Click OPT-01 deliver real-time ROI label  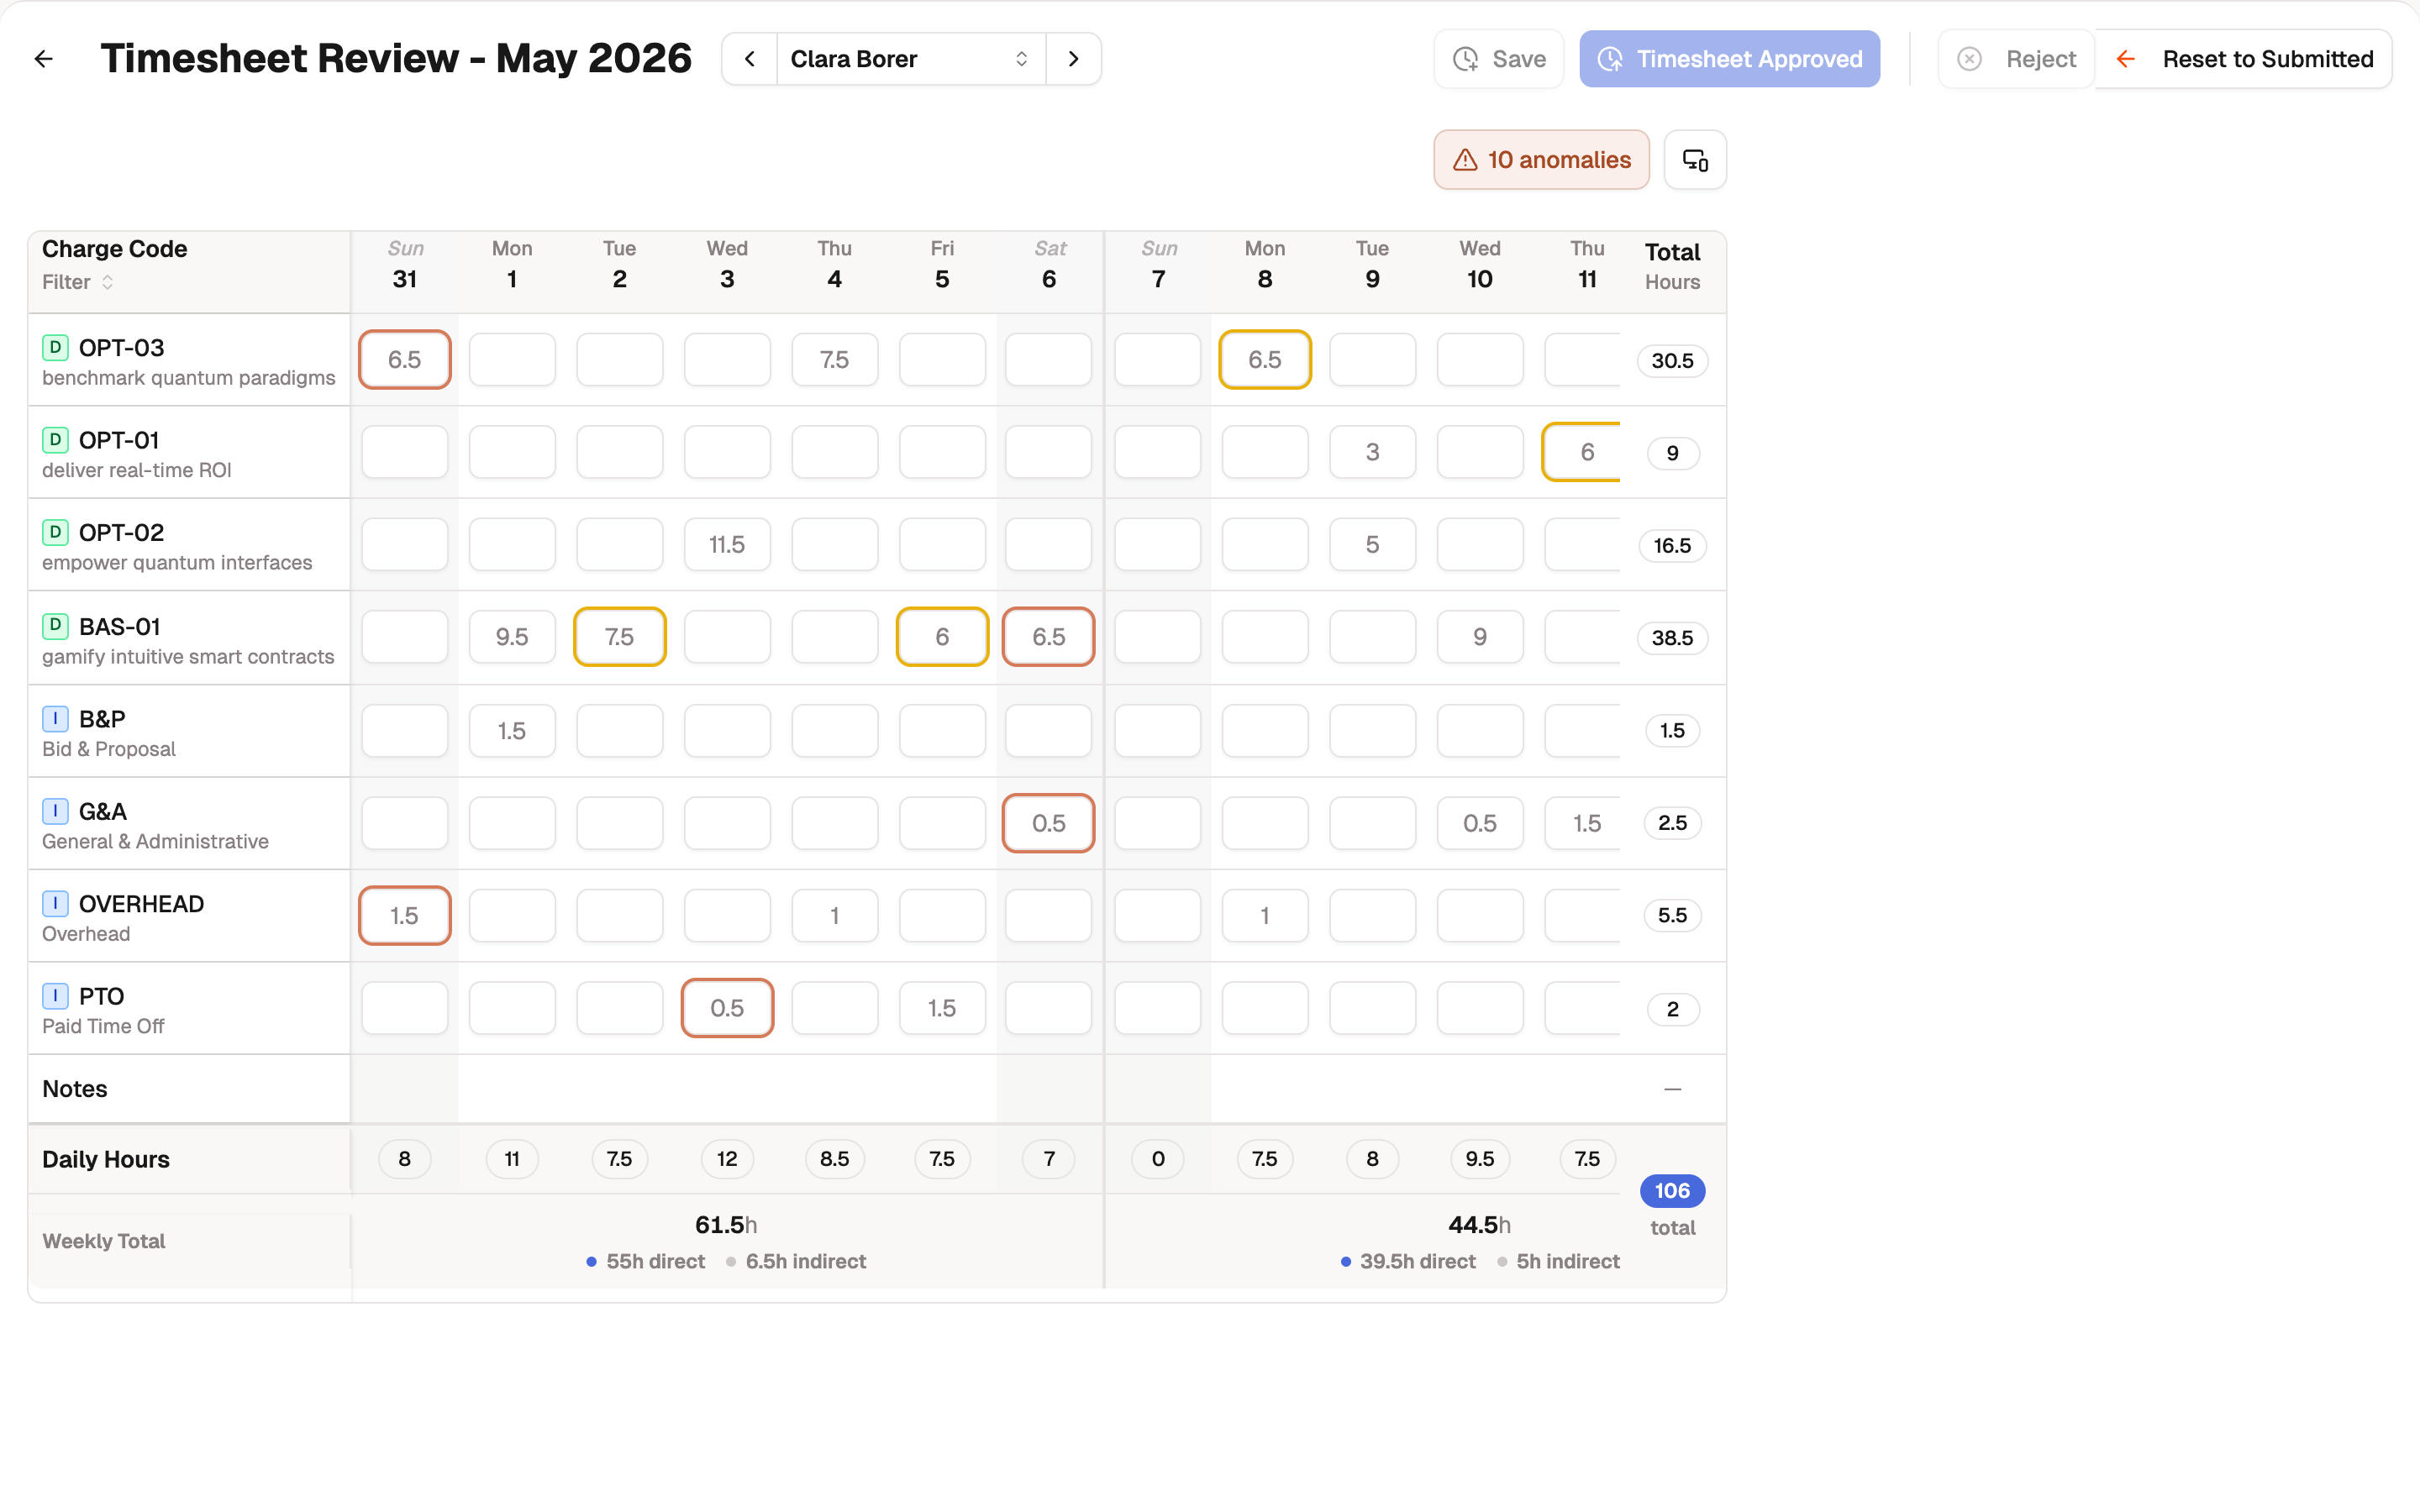pos(137,470)
